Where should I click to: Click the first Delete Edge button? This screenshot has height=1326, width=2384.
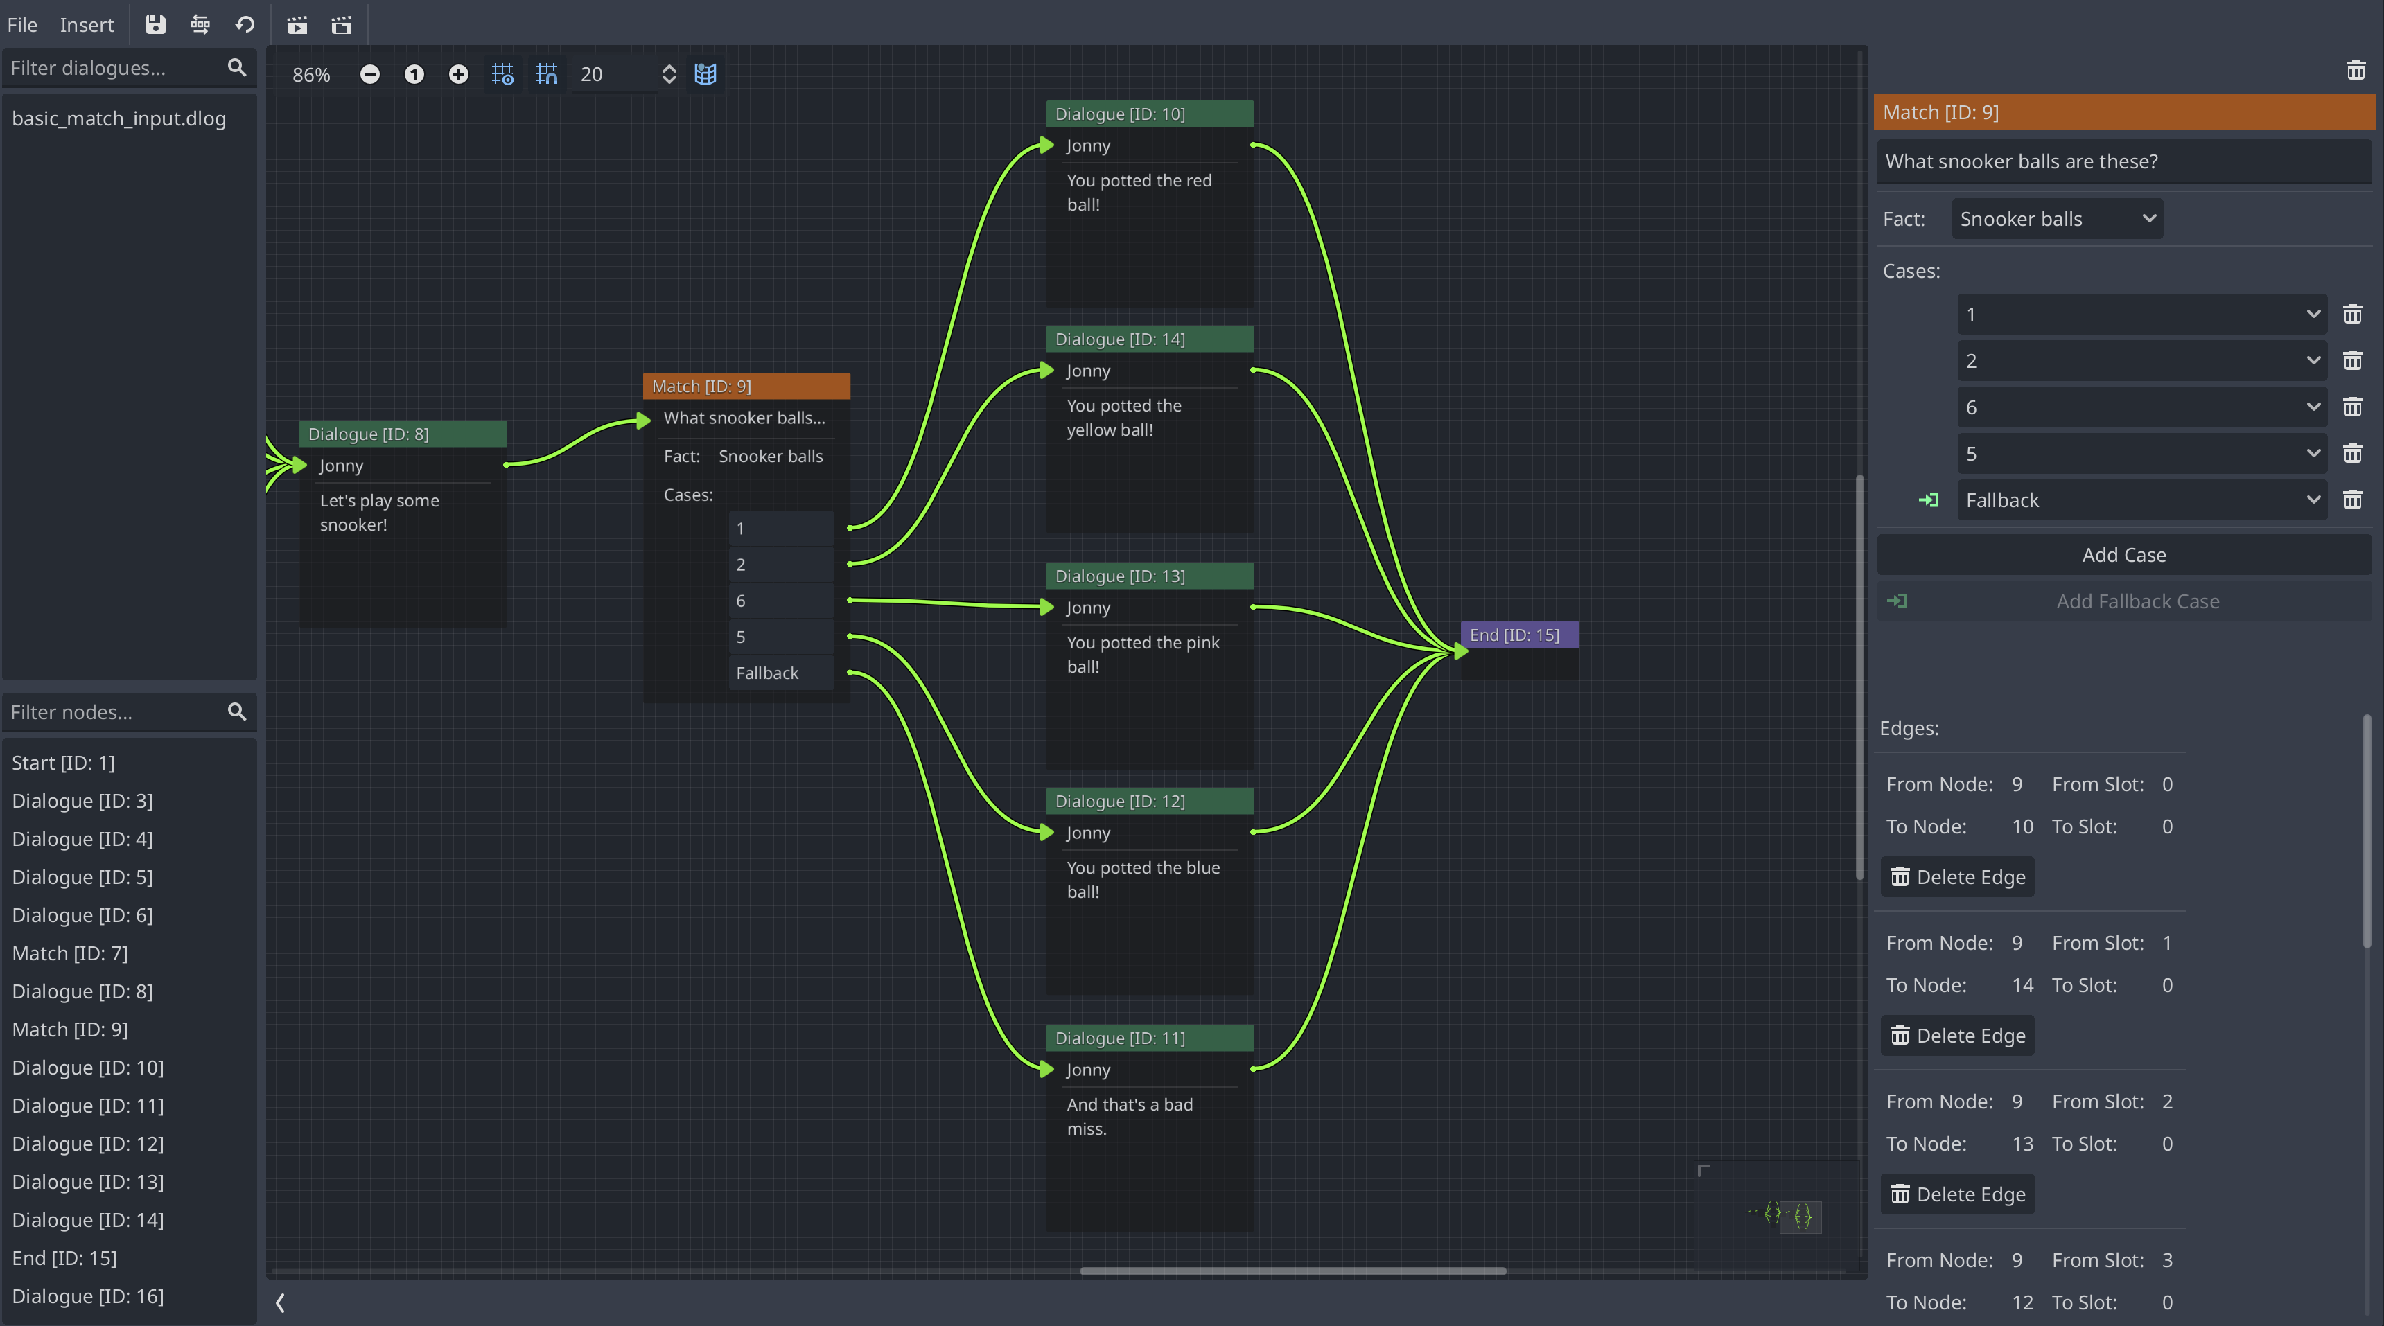[1956, 876]
